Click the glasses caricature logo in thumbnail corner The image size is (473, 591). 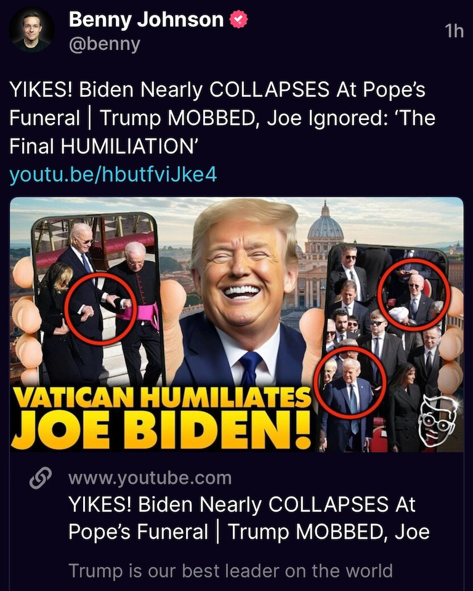pyautogui.click(x=438, y=420)
